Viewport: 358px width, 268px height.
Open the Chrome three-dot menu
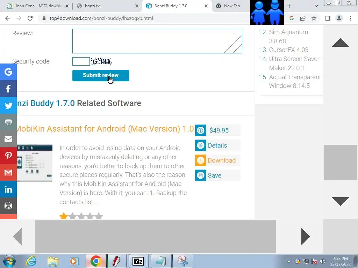point(350,18)
